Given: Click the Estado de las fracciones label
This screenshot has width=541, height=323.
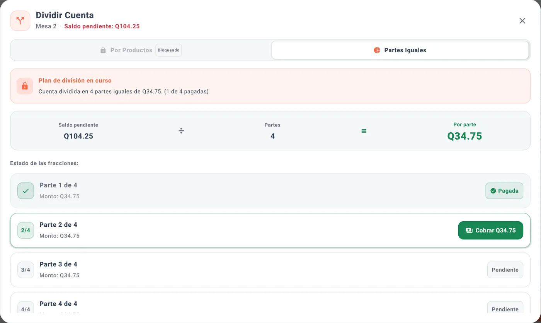Looking at the screenshot, I should [x=44, y=163].
